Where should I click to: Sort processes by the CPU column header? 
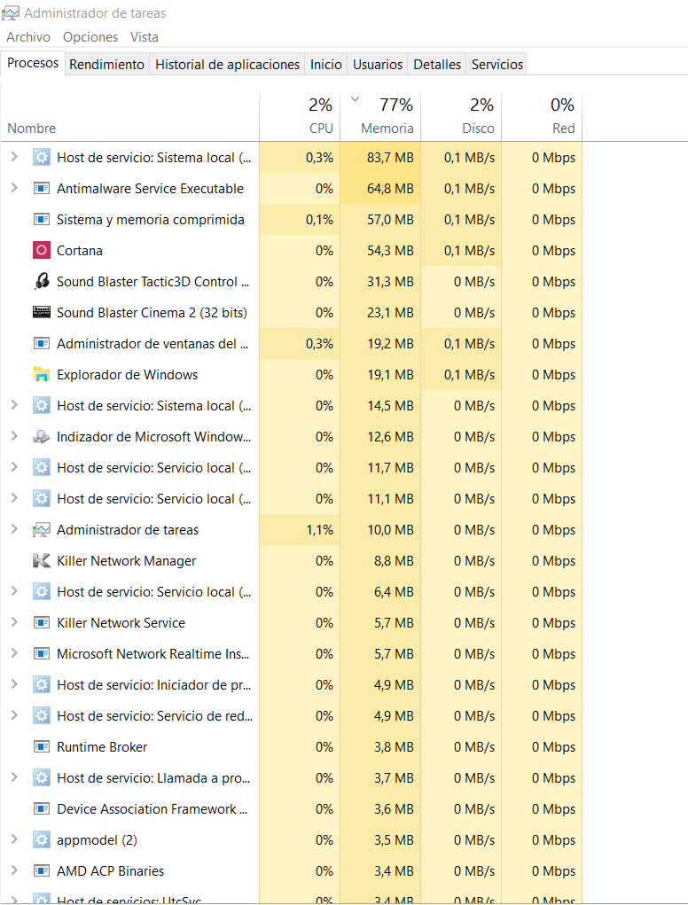pos(300,117)
